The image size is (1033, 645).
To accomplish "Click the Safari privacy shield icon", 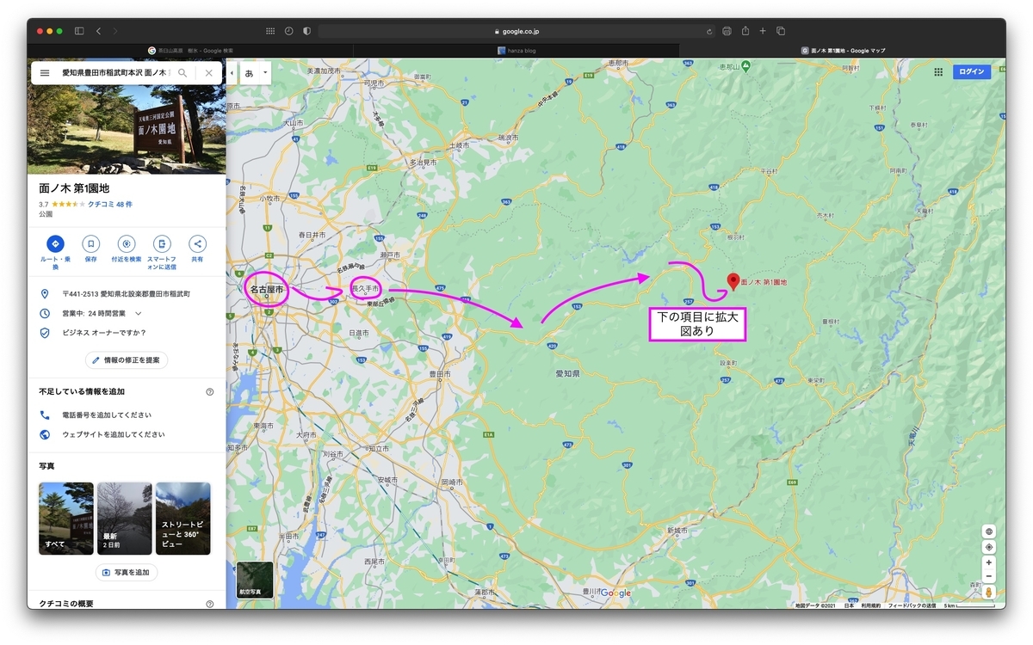I will (x=306, y=31).
